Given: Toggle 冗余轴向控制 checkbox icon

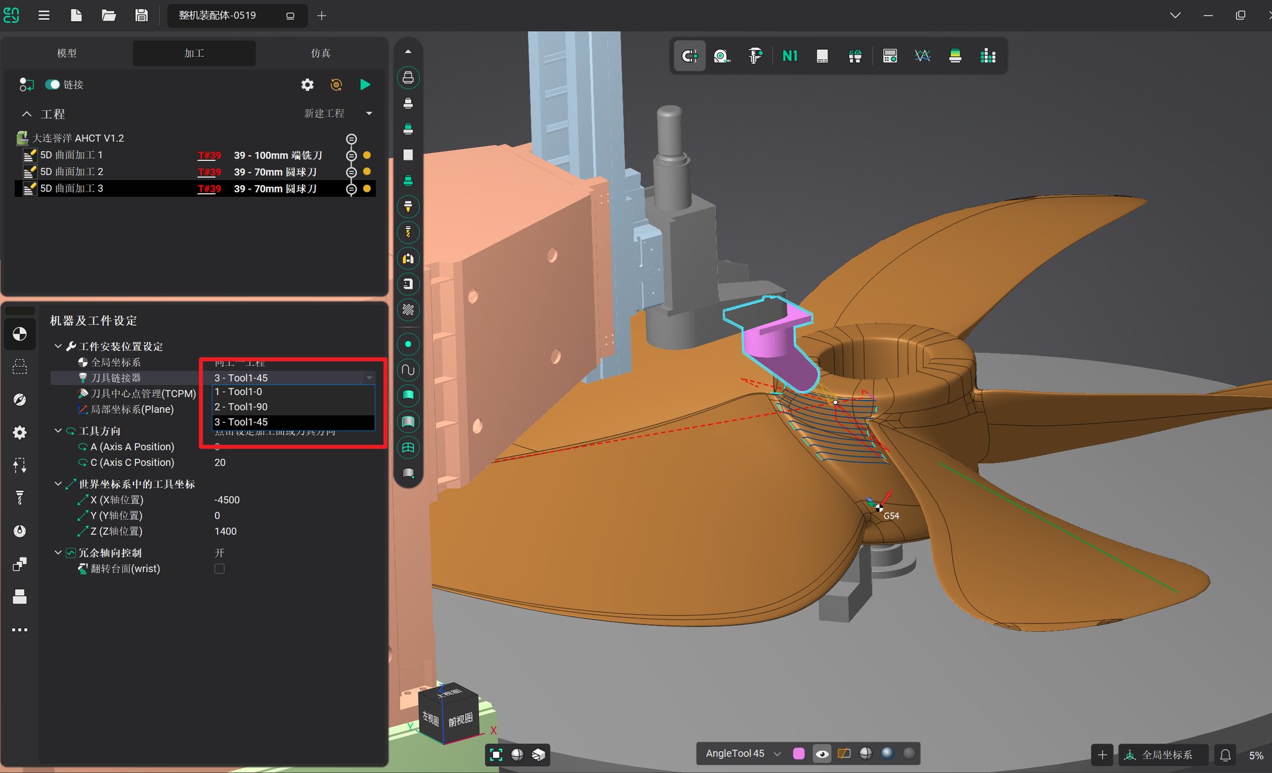Looking at the screenshot, I should (x=71, y=552).
